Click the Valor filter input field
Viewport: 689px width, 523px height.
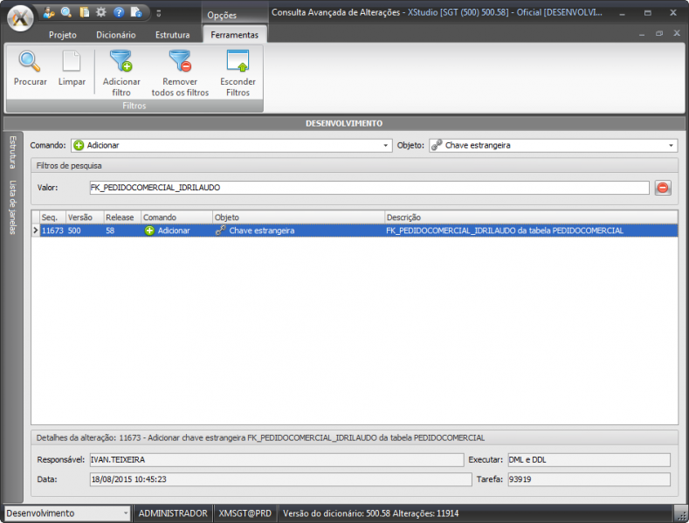pyautogui.click(x=369, y=188)
